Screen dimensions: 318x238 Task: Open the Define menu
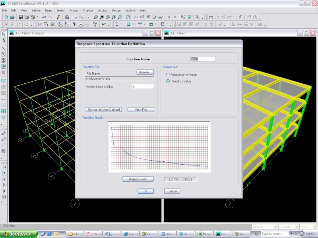(x=36, y=10)
